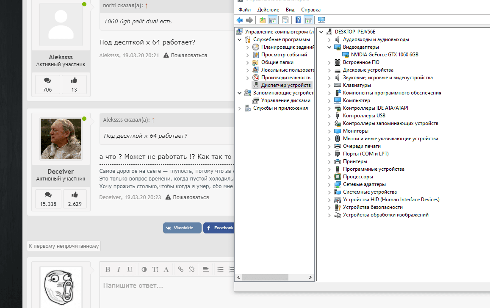Screen dimensions: 490x308
Task: Collapse the Видеоадаптеры device category
Action: 329,47
